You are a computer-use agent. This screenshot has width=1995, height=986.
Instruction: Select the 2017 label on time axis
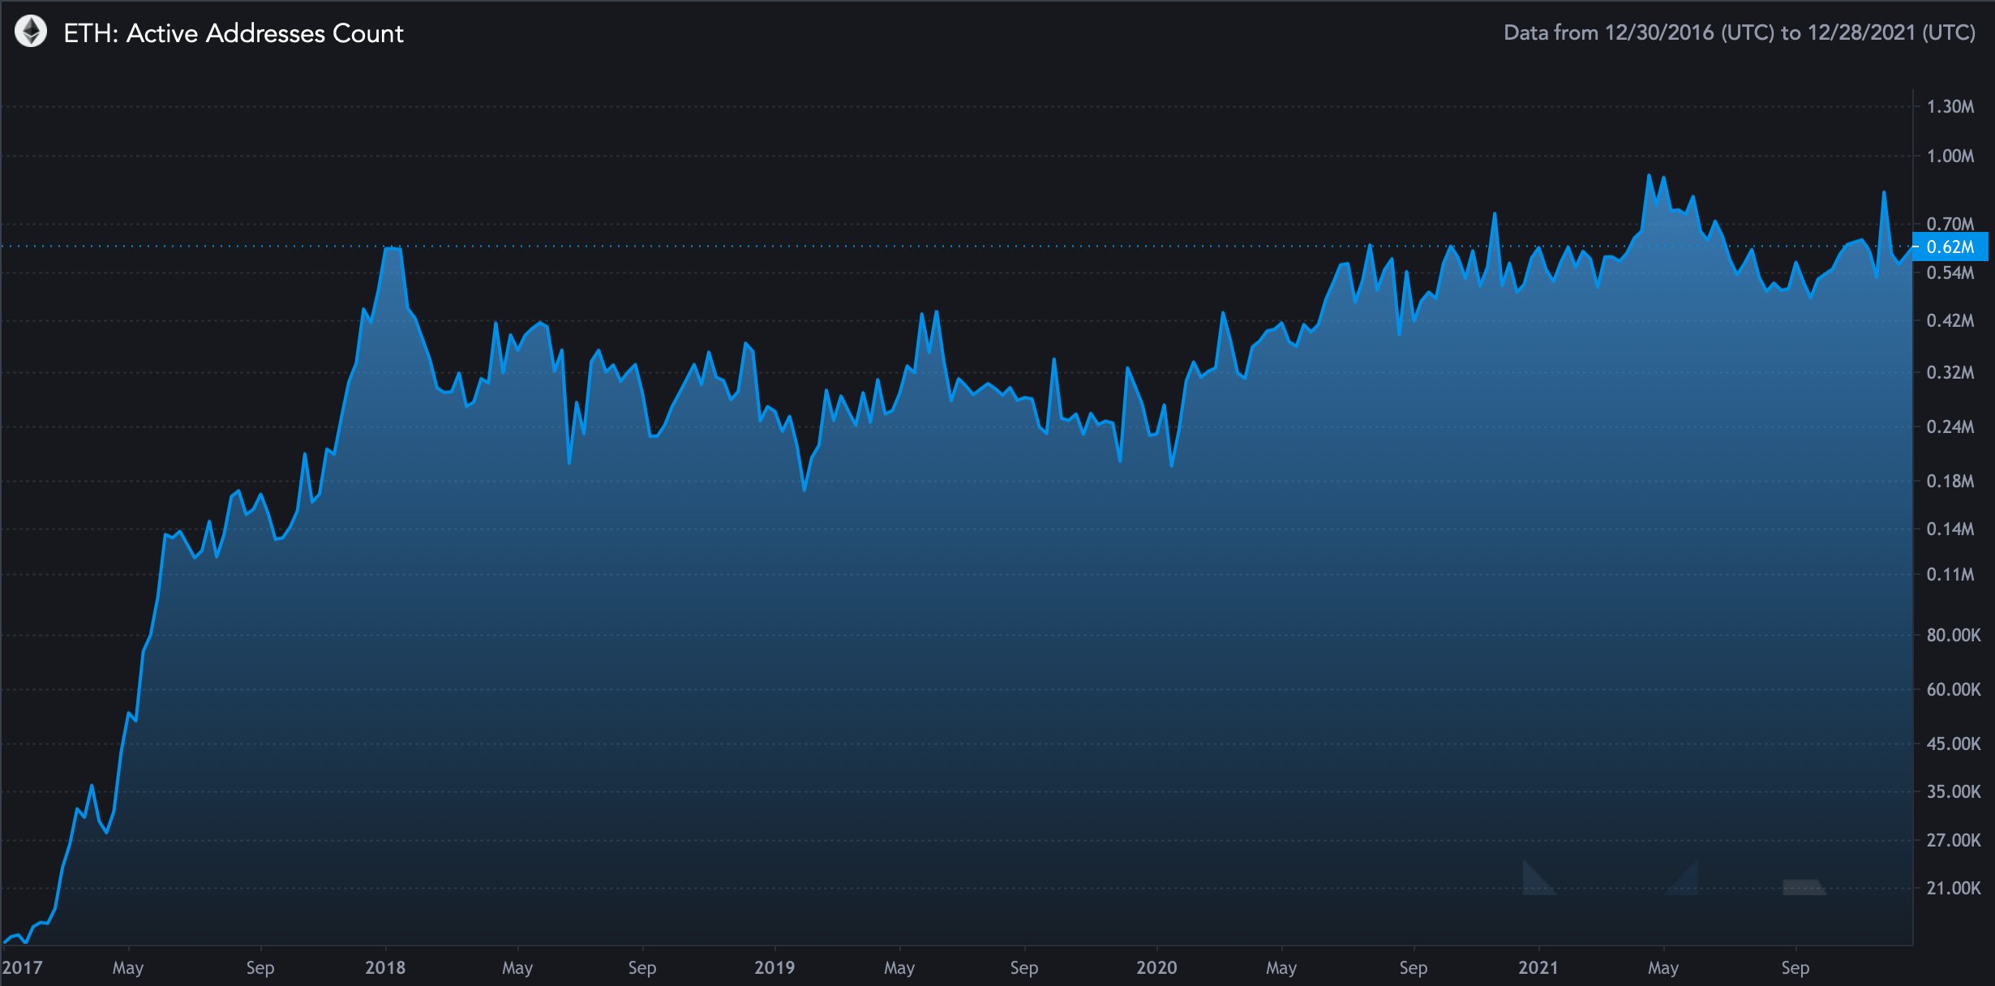(22, 967)
